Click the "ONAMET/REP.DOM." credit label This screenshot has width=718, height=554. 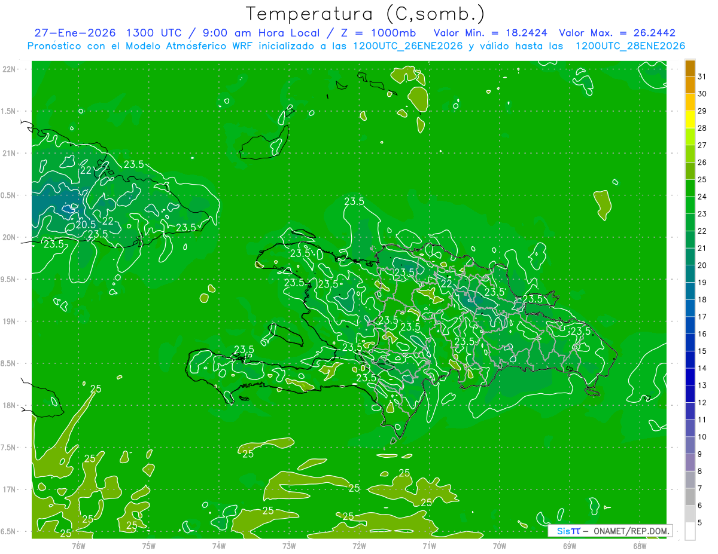(x=632, y=531)
